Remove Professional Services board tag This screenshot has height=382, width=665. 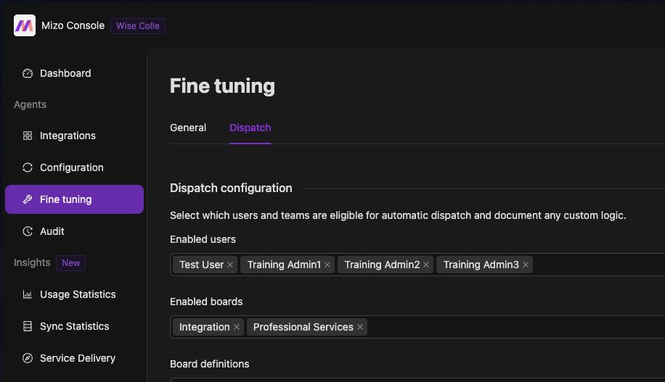click(x=360, y=327)
